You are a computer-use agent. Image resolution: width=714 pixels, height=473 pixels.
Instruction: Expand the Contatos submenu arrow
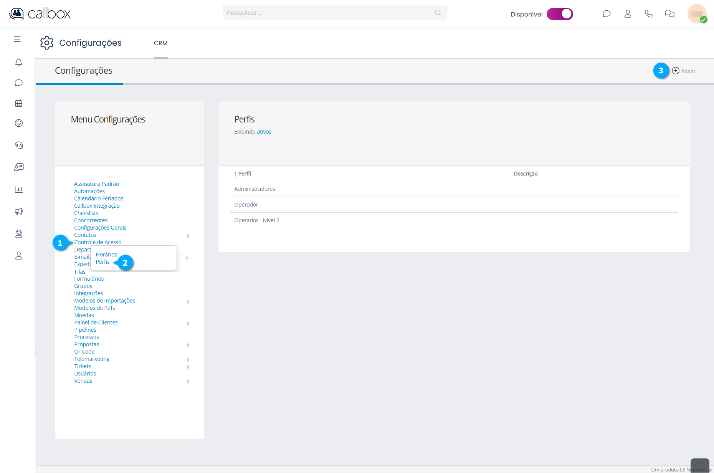188,236
